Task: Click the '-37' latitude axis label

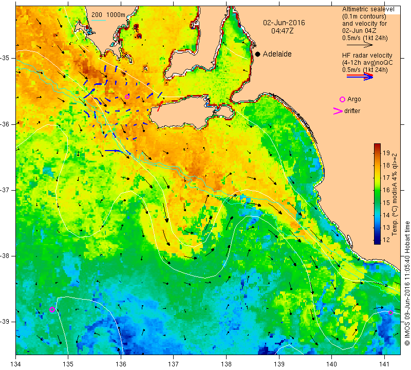Action: pos(5,190)
